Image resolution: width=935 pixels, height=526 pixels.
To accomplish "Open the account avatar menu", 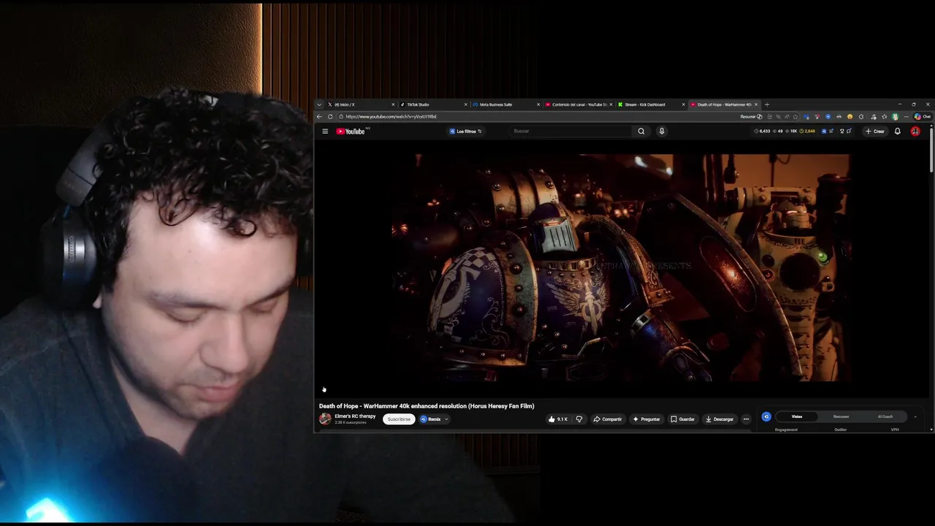I will [915, 131].
